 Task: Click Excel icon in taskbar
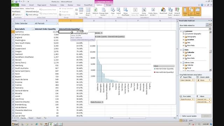point(51,124)
